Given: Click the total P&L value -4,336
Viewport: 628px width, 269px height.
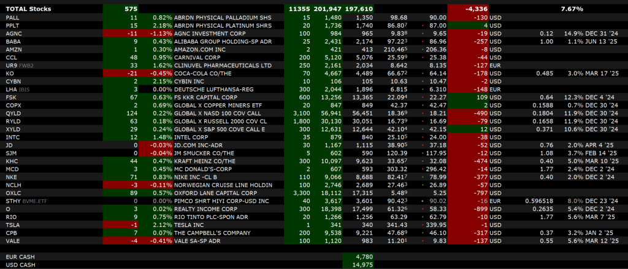Looking at the screenshot, I should click(x=476, y=9).
